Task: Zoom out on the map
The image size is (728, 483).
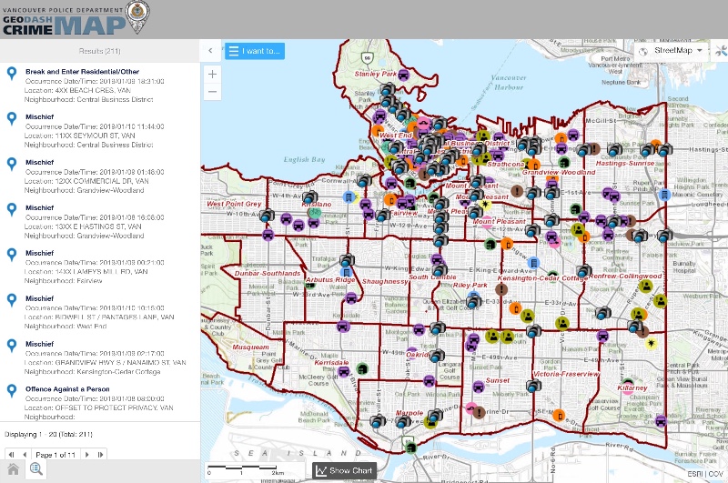Action: pyautogui.click(x=212, y=91)
